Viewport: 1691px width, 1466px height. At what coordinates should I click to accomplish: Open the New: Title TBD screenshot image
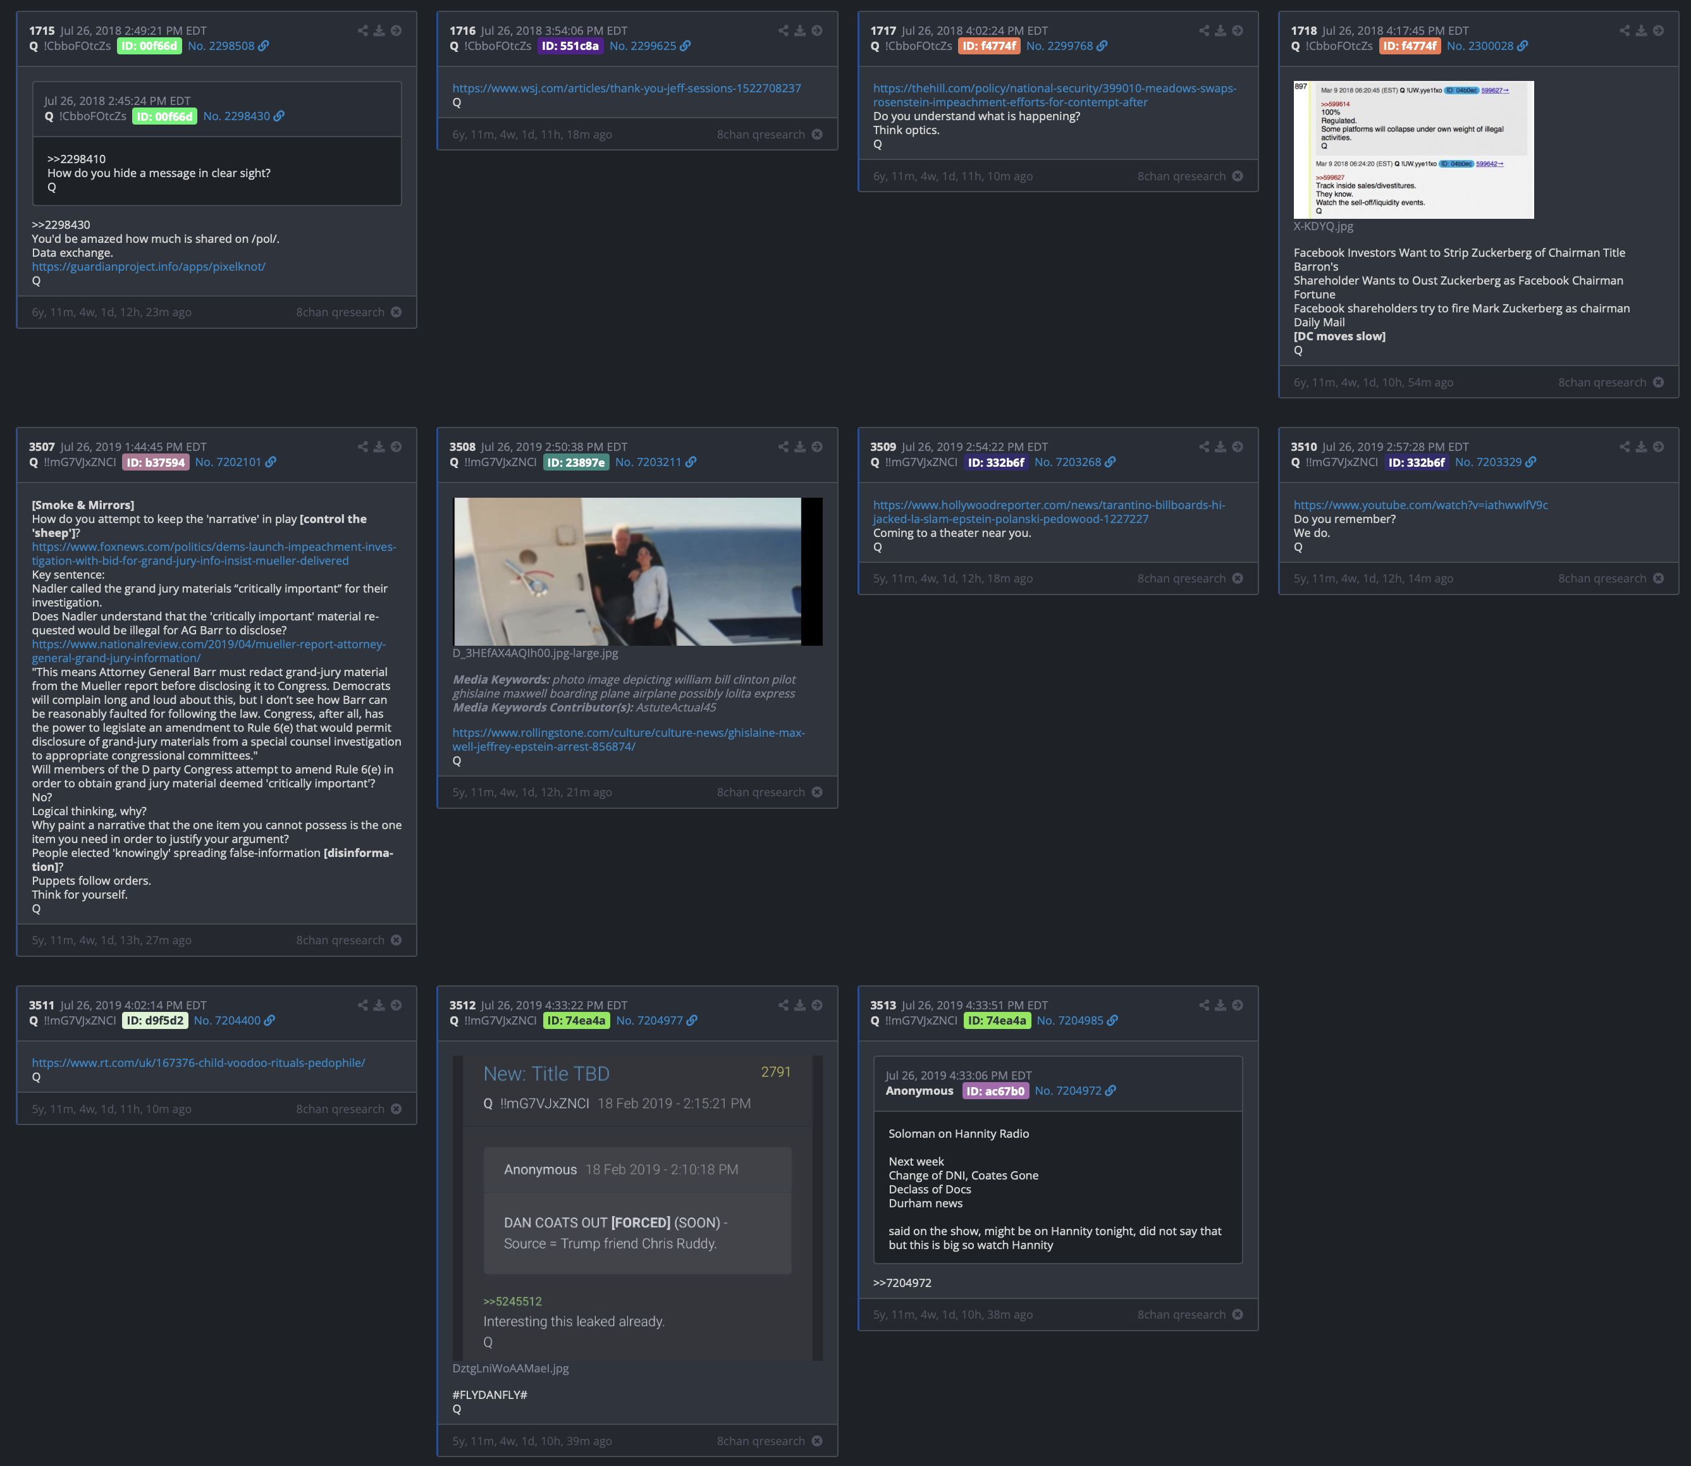pyautogui.click(x=637, y=1209)
